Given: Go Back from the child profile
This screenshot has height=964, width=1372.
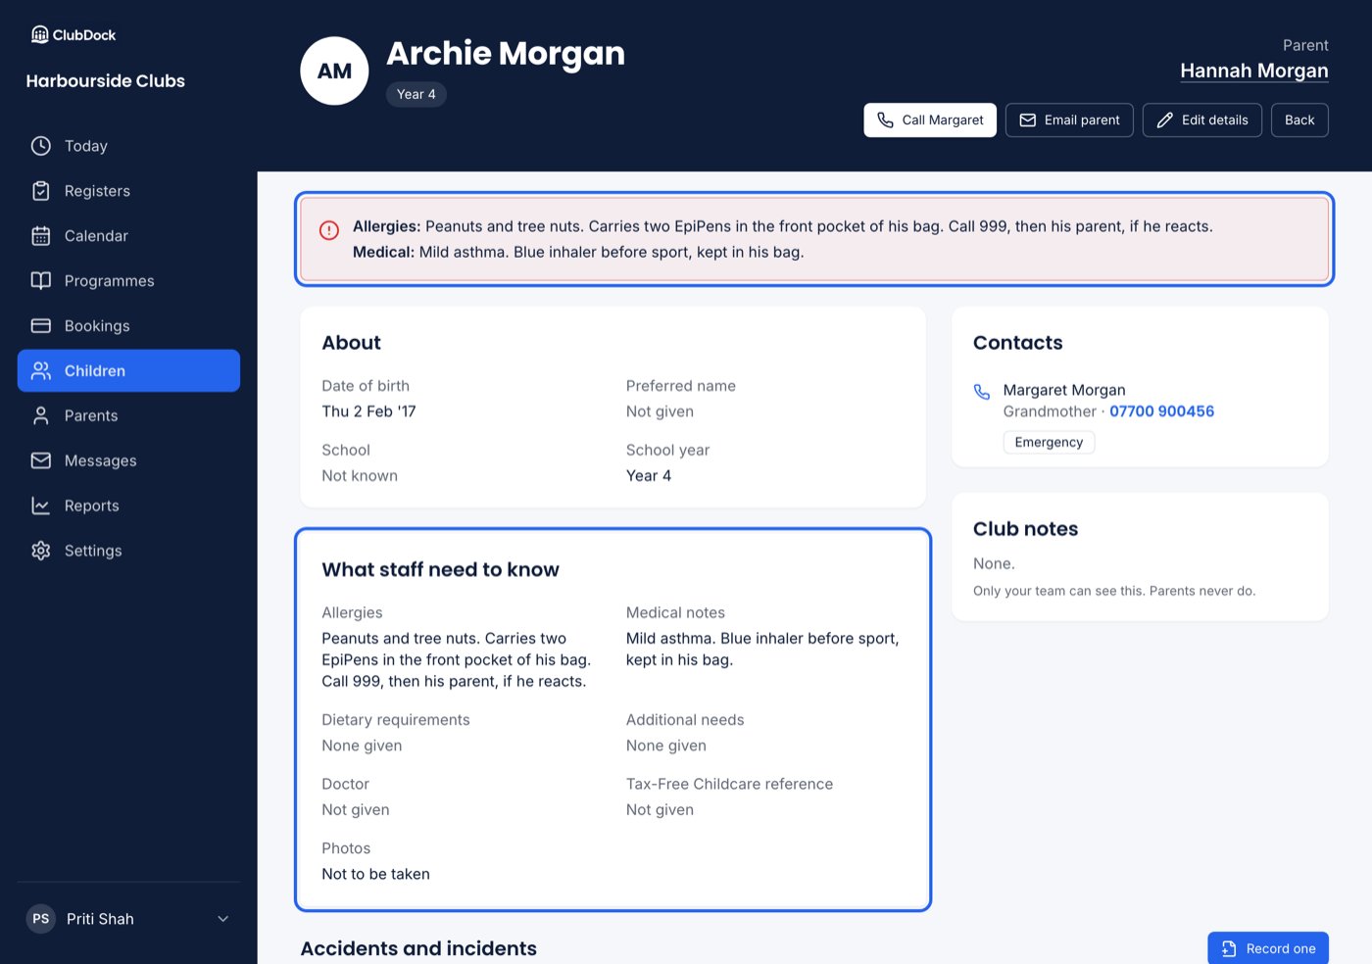Looking at the screenshot, I should 1299,120.
